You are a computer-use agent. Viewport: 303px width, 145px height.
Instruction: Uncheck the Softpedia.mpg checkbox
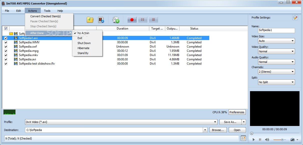(x=6, y=51)
